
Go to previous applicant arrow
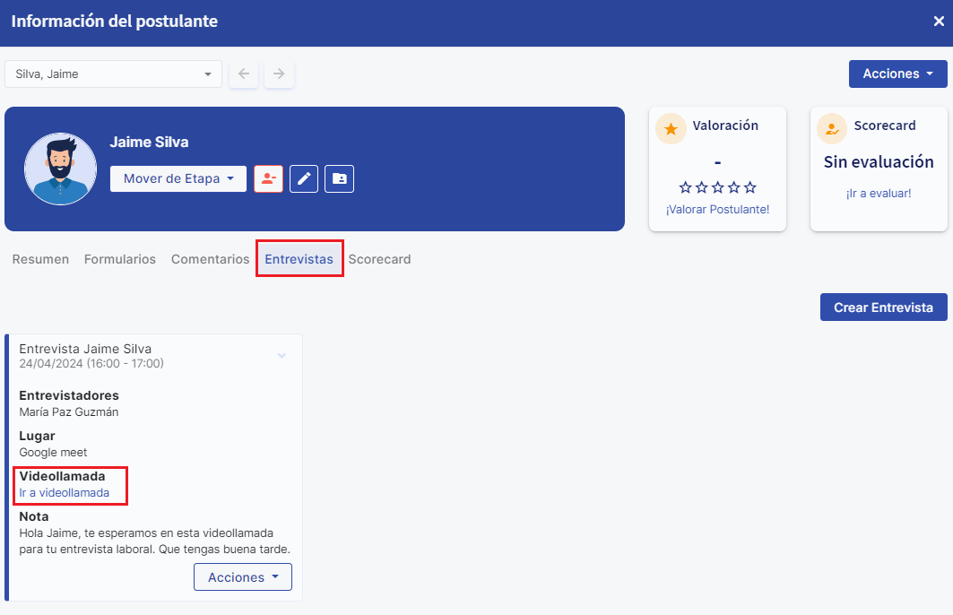pos(244,74)
